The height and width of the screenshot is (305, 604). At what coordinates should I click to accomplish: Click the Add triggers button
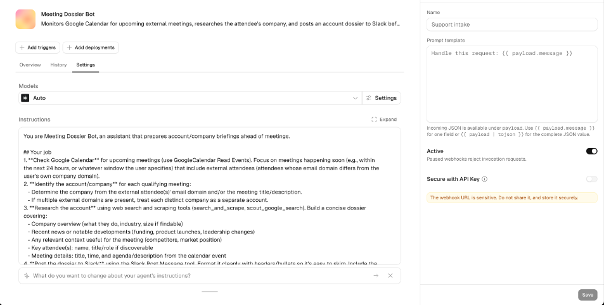point(38,47)
